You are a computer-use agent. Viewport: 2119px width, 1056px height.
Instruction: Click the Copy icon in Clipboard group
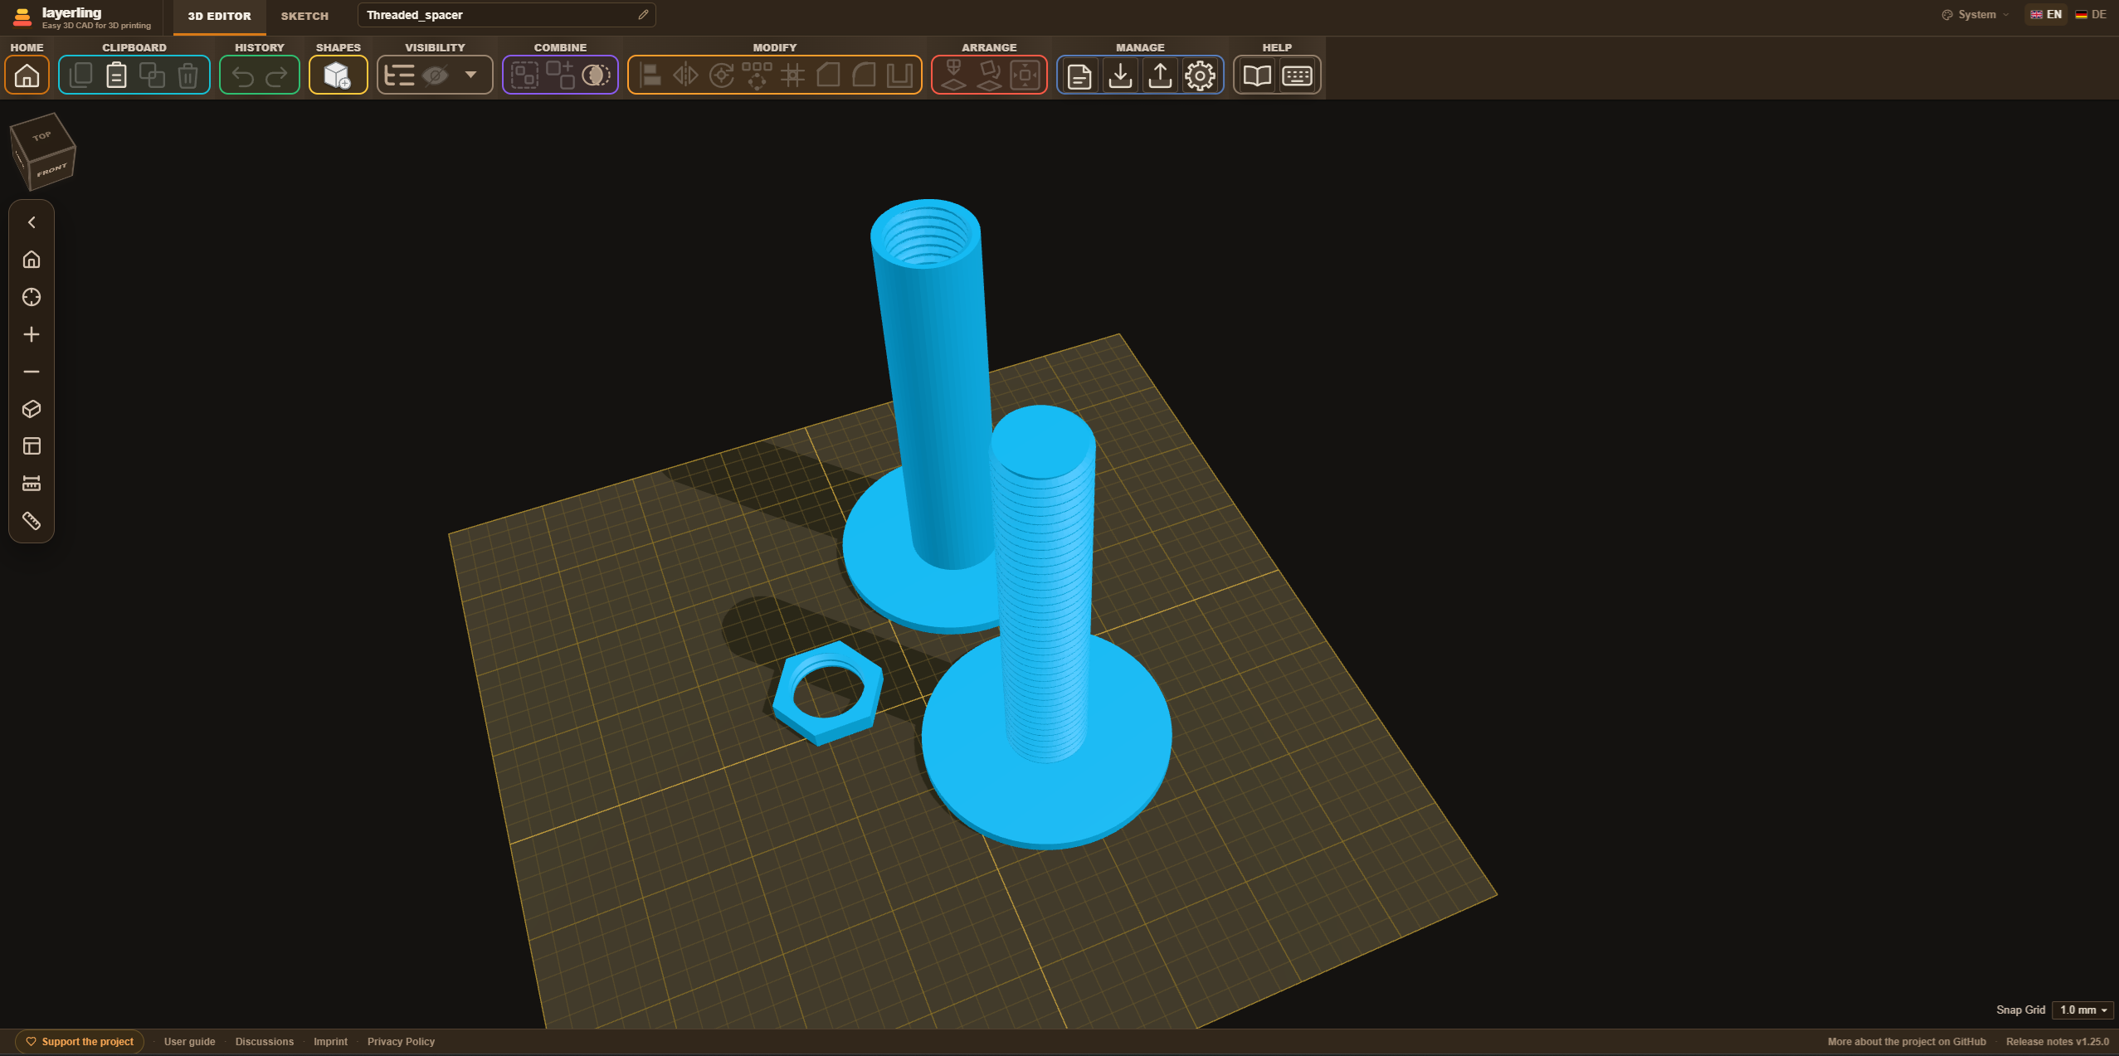81,75
